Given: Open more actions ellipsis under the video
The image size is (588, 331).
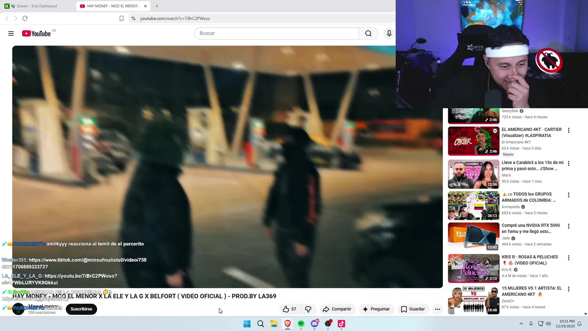Looking at the screenshot, I should [437, 309].
